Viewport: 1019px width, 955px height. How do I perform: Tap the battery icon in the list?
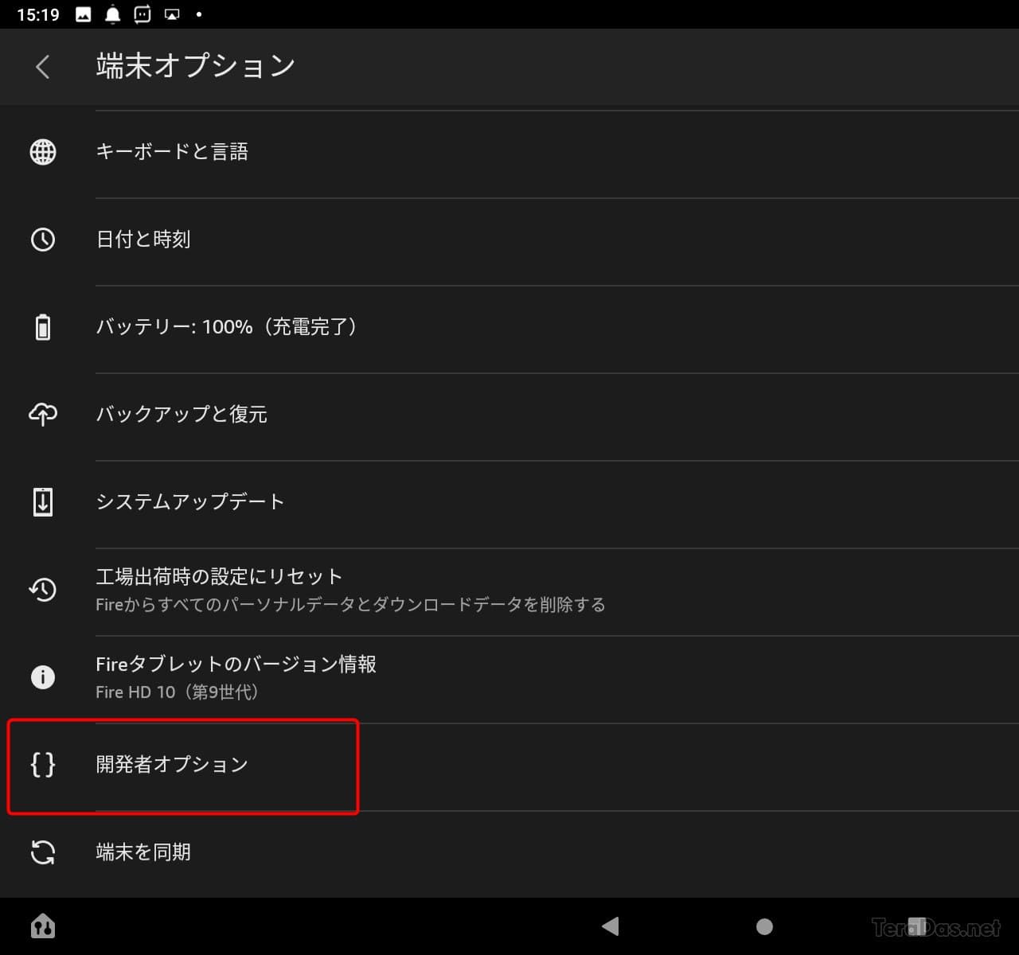click(x=43, y=327)
